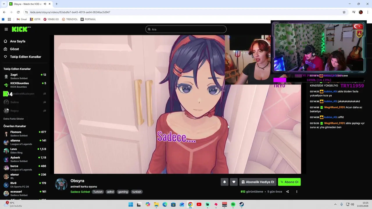Open silanna recommended channel
Screen dimensions: 372x209
[25, 142]
